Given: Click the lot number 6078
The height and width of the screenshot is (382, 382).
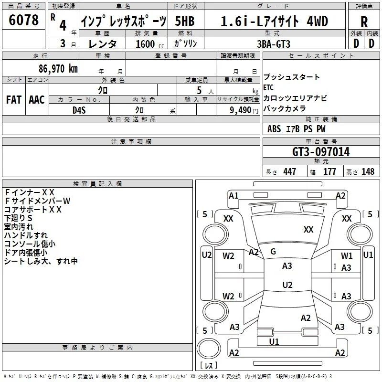Looking at the screenshot, I should [23, 20].
